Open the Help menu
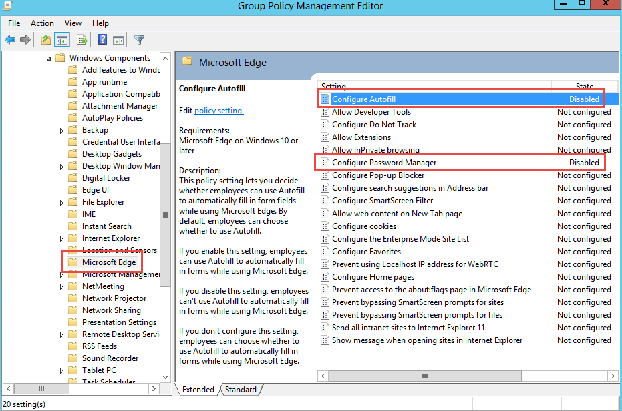Viewport: 622px width, 411px height. click(100, 23)
